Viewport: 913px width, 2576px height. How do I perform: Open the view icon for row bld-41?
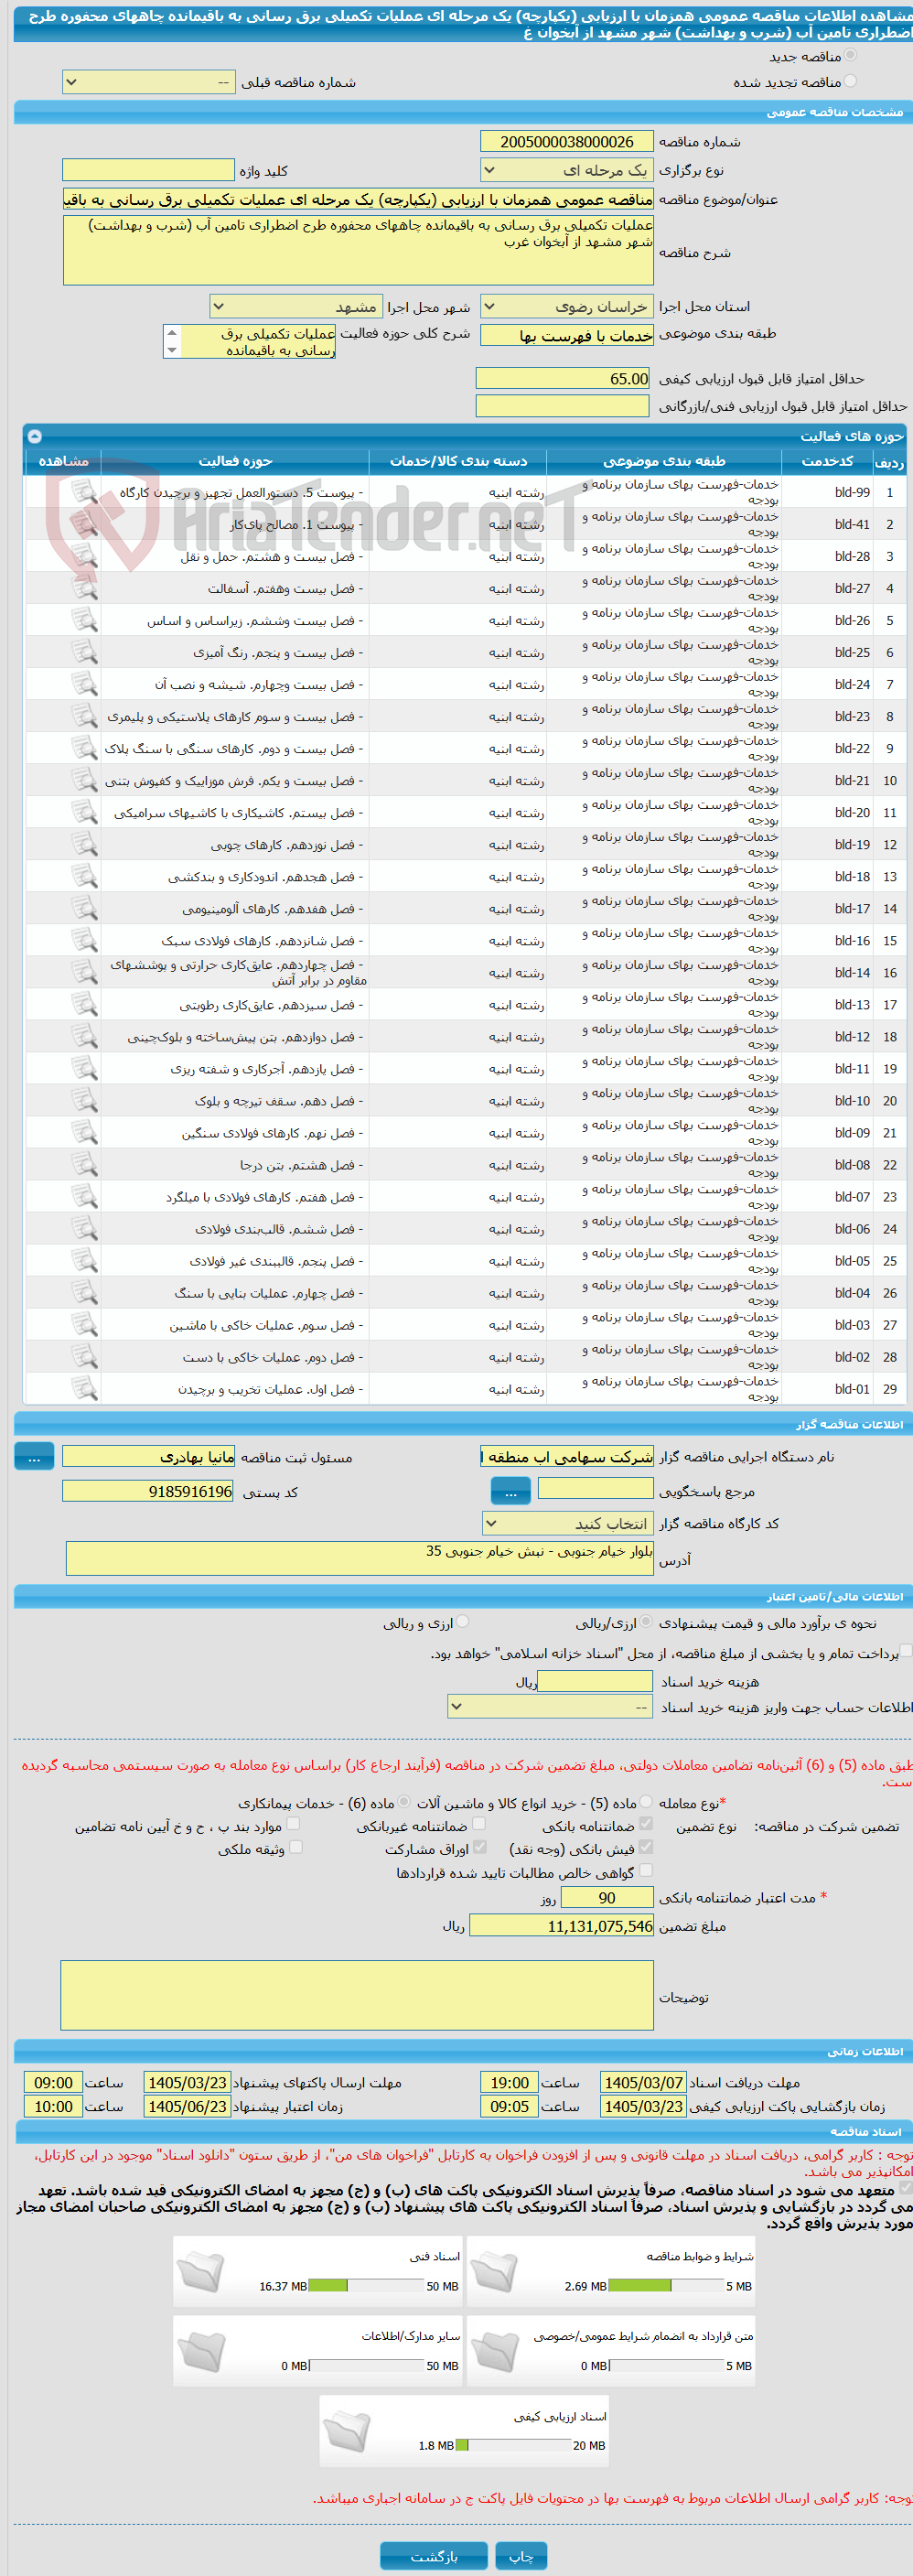pos(84,524)
